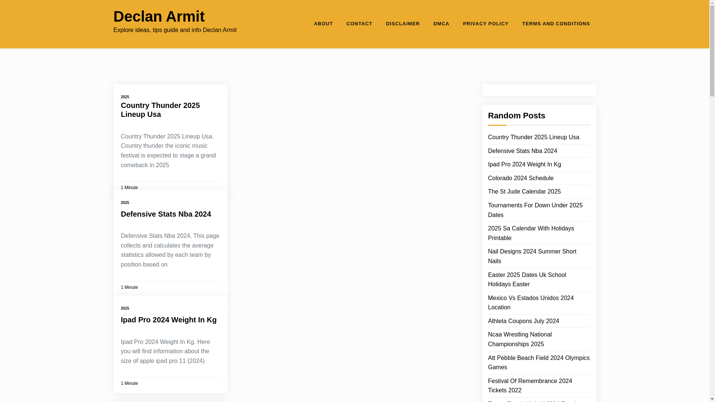The height and width of the screenshot is (402, 715).
Task: Click the 1 Minute read time under Ipad Pro post
Action: (129, 383)
